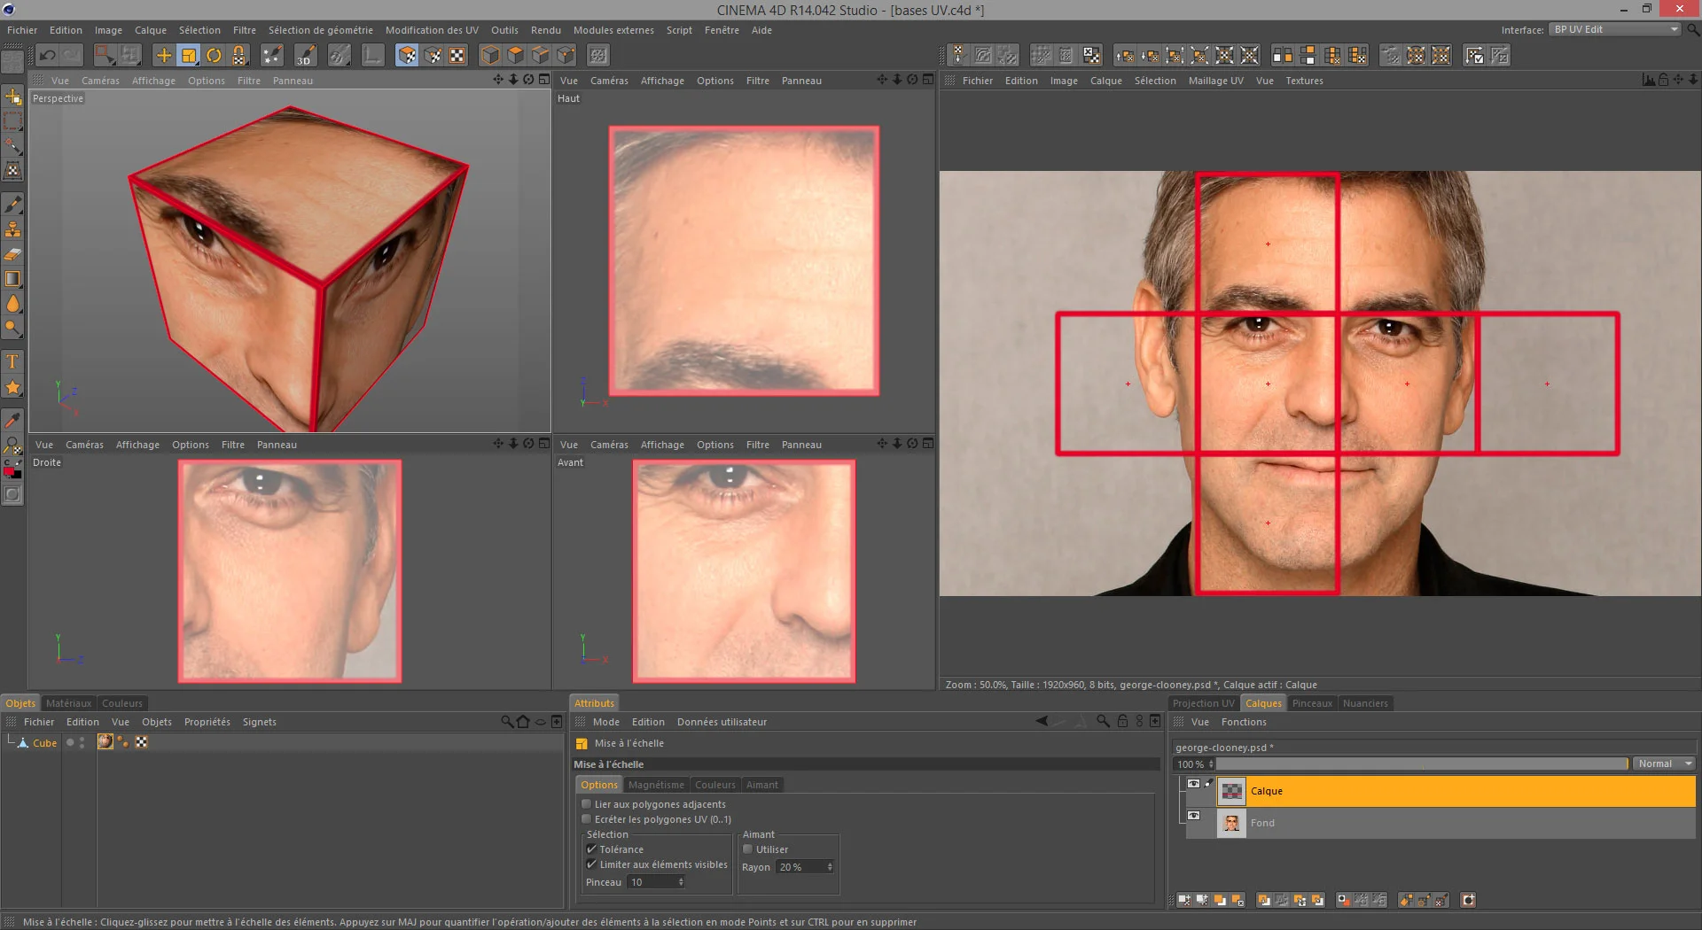Viewport: 1702px width, 930px height.
Task: Click the histogram icon in UV editor header
Action: (x=1649, y=80)
